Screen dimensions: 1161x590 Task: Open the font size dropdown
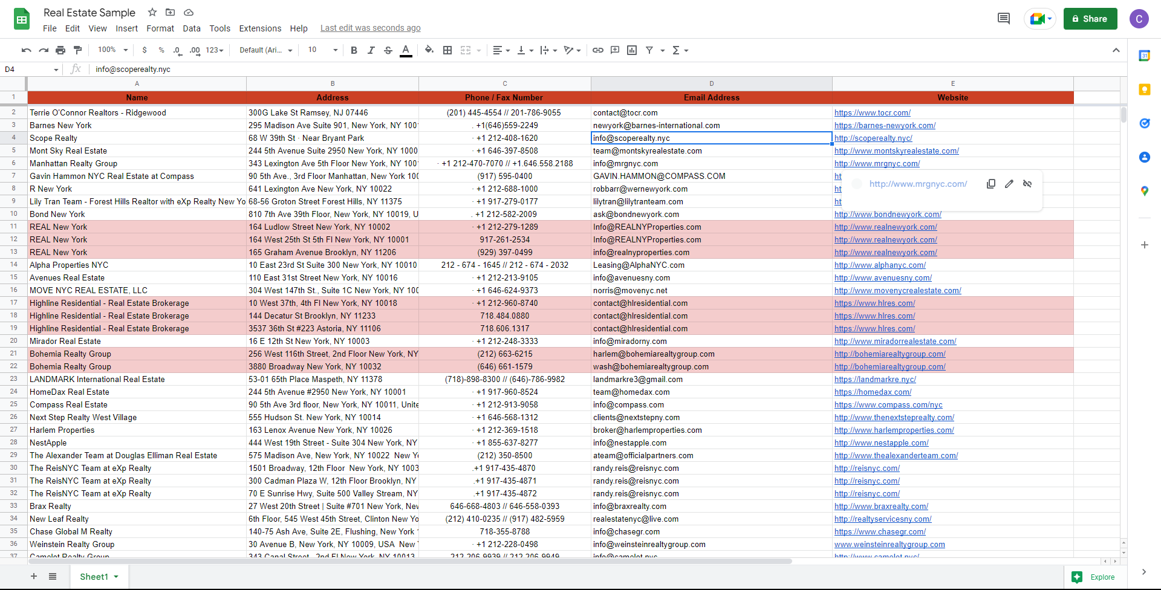coord(323,50)
